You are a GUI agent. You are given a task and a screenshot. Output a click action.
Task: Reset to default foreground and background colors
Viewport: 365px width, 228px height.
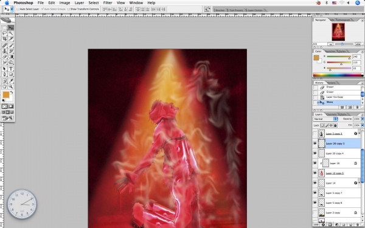pos(4,100)
